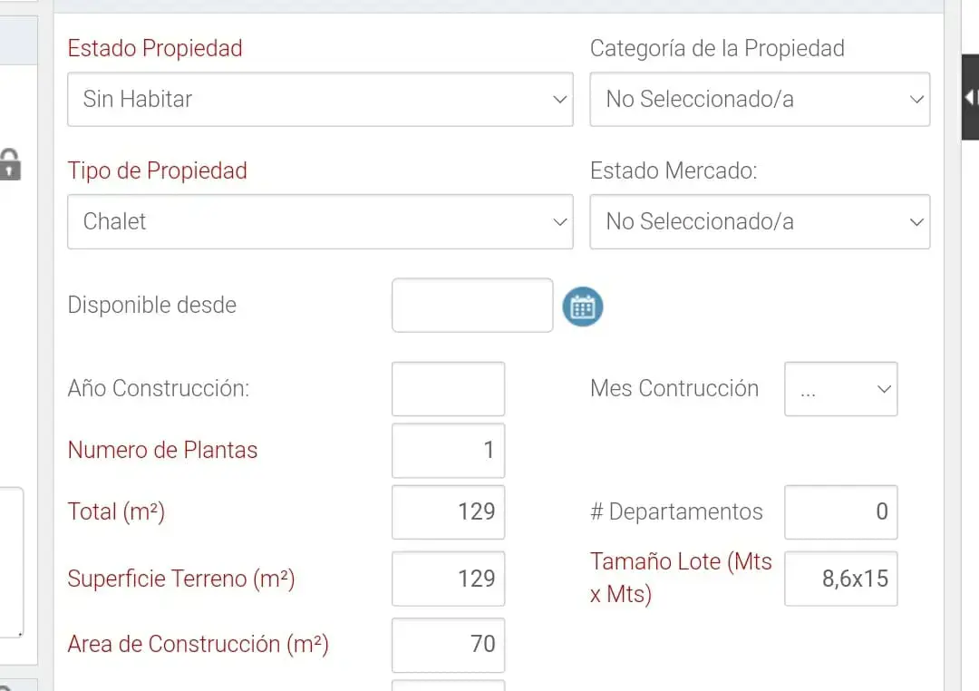The height and width of the screenshot is (691, 979).
Task: Click the Area de Construcción (m²) field
Action: [448, 645]
